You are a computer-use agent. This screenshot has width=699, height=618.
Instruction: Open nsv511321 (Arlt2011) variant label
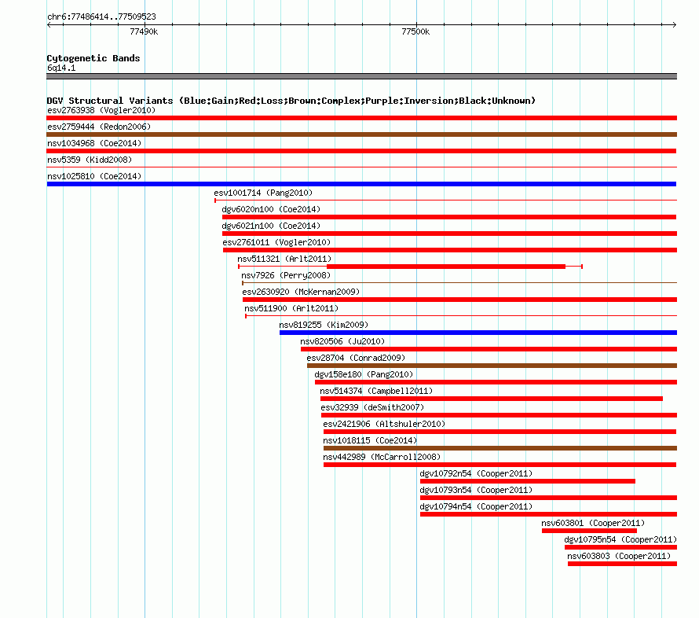(284, 259)
